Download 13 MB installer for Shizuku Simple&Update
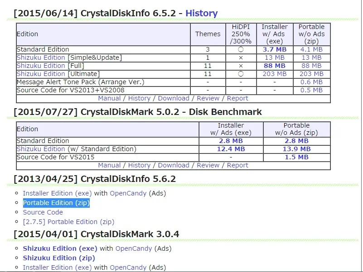 275,57
